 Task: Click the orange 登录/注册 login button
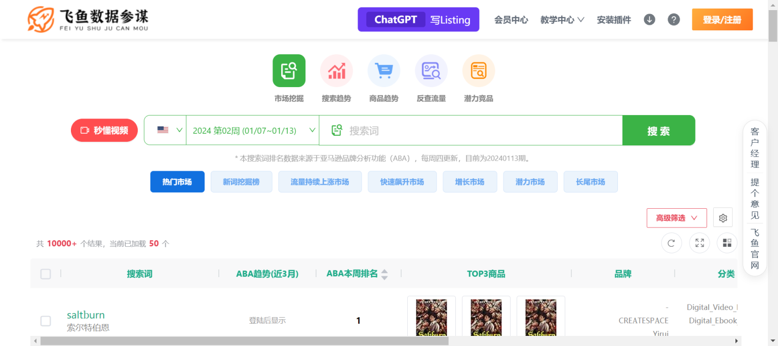(x=722, y=19)
